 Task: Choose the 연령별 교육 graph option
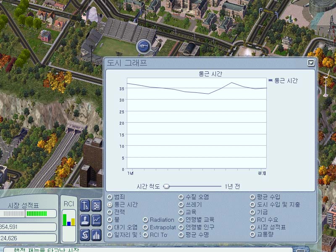[x=181, y=220]
